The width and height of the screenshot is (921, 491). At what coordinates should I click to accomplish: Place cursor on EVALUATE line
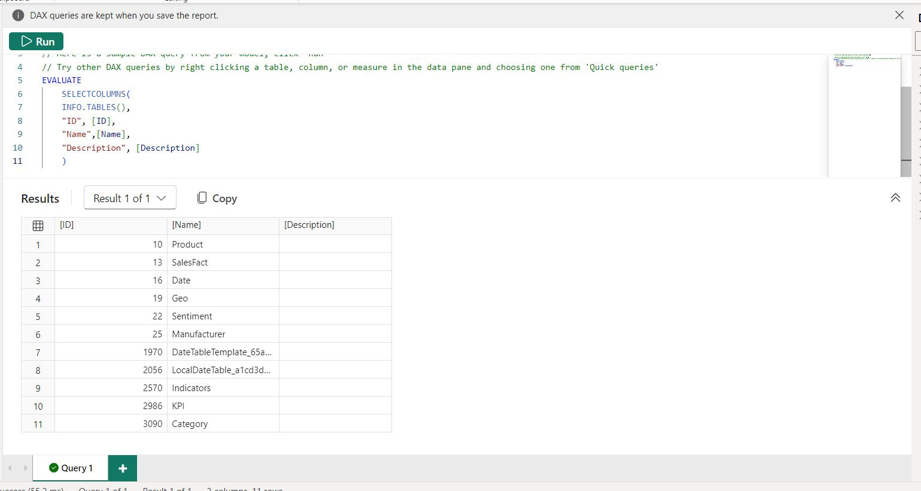[62, 80]
